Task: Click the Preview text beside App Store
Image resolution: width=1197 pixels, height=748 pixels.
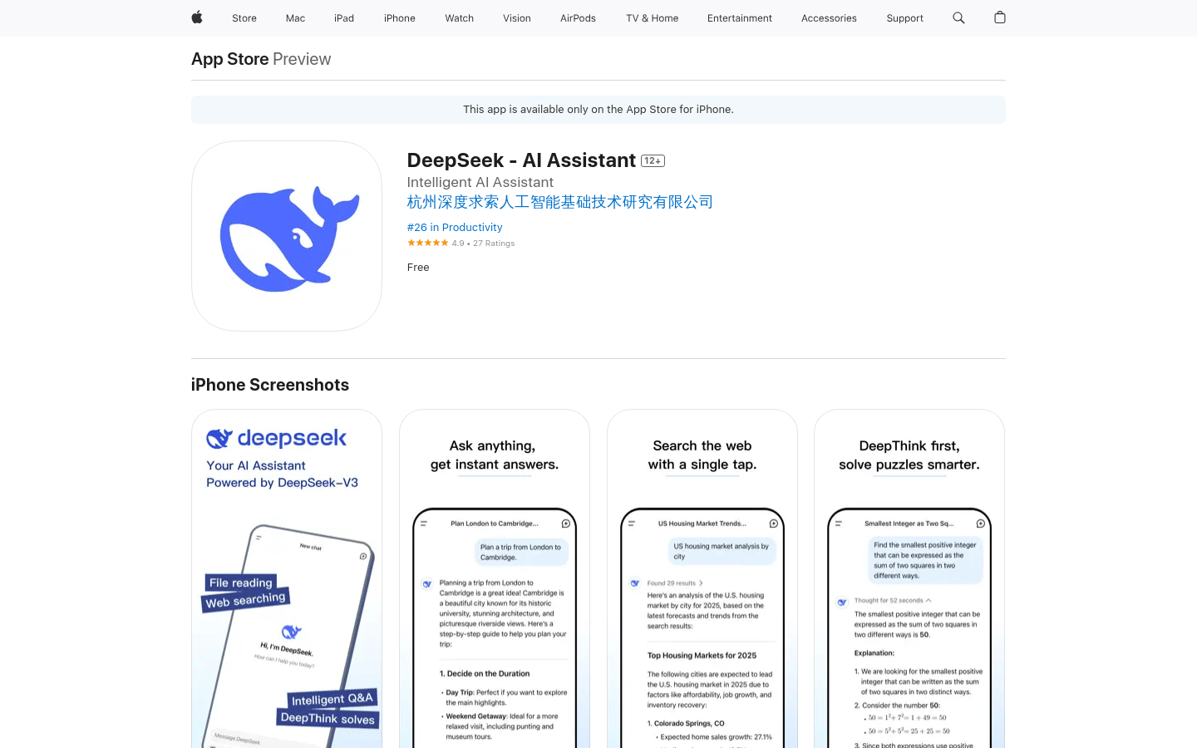Action: point(302,59)
